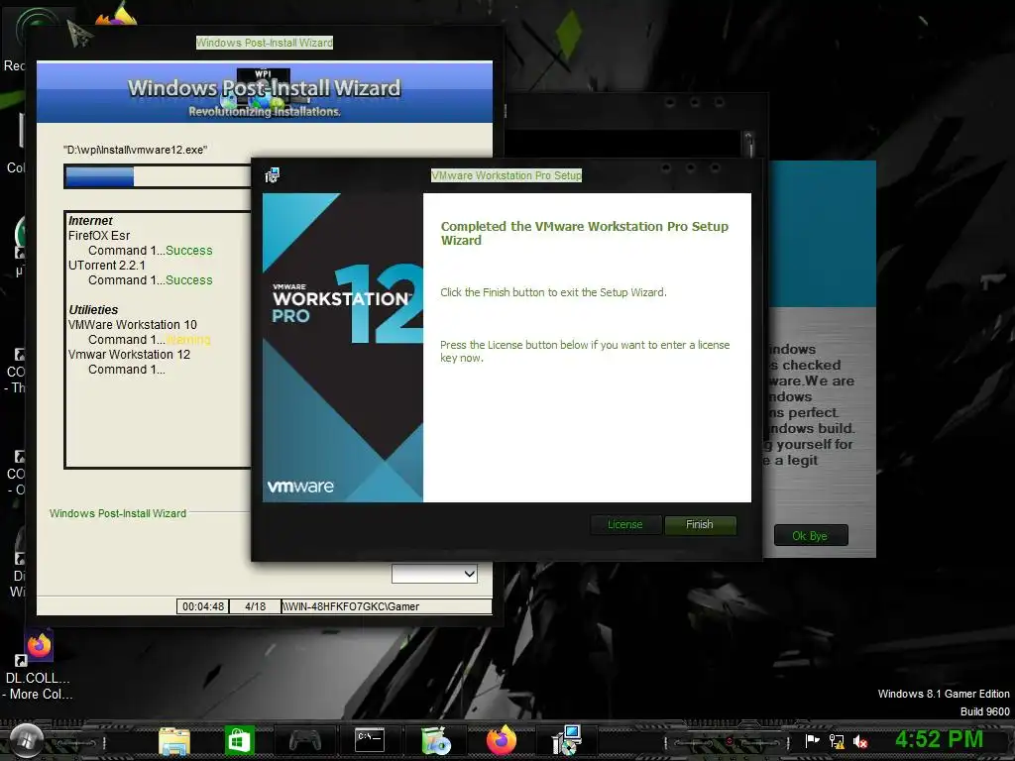1015x761 pixels.
Task: Open File Explorer from the taskbar
Action: click(174, 741)
